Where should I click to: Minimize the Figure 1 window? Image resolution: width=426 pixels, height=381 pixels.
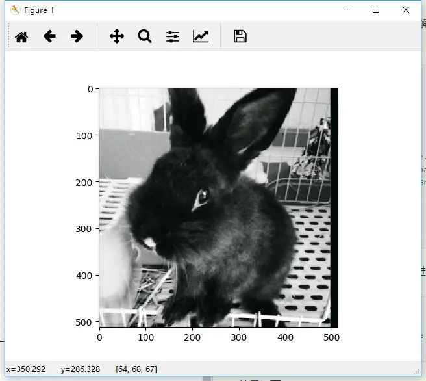coord(347,10)
